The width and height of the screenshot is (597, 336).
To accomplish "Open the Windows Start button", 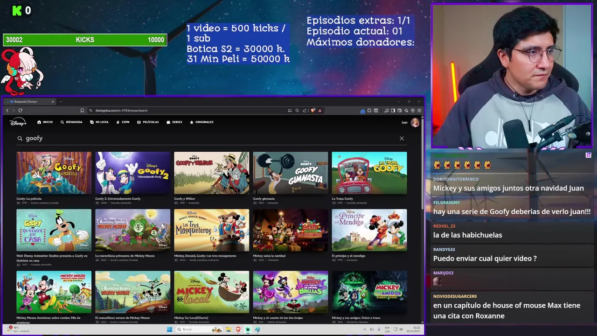I will pyautogui.click(x=169, y=329).
